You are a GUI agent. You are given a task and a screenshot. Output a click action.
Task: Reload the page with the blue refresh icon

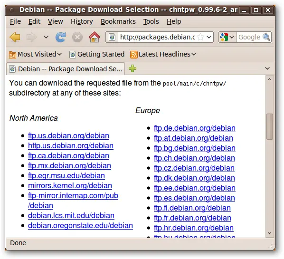point(60,37)
